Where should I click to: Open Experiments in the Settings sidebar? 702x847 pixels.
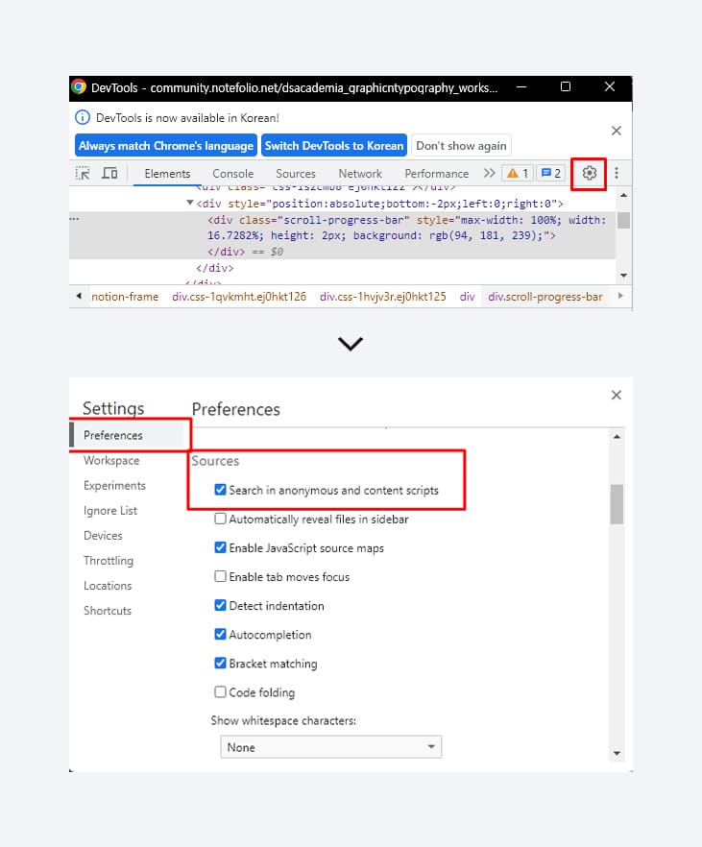[114, 485]
